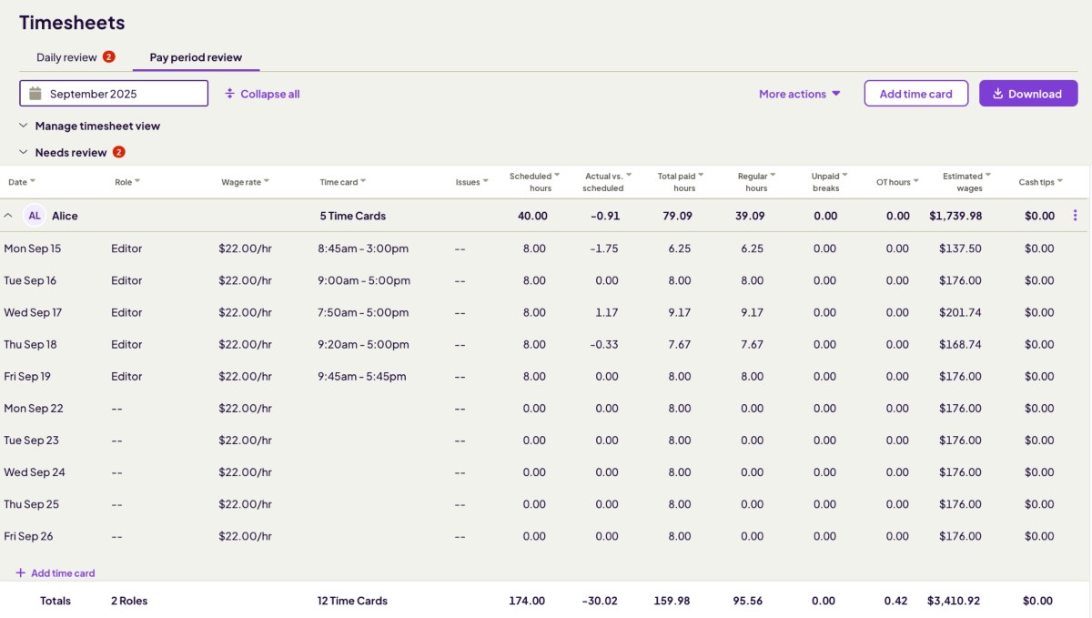Click the plus icon beside Add time card
The width and height of the screenshot is (1092, 618).
pyautogui.click(x=21, y=573)
